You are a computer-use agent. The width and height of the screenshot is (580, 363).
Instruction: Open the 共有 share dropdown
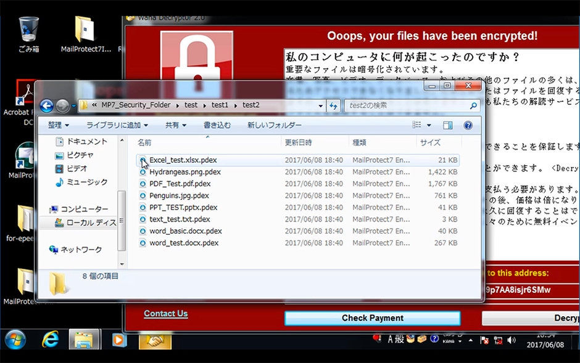[176, 125]
